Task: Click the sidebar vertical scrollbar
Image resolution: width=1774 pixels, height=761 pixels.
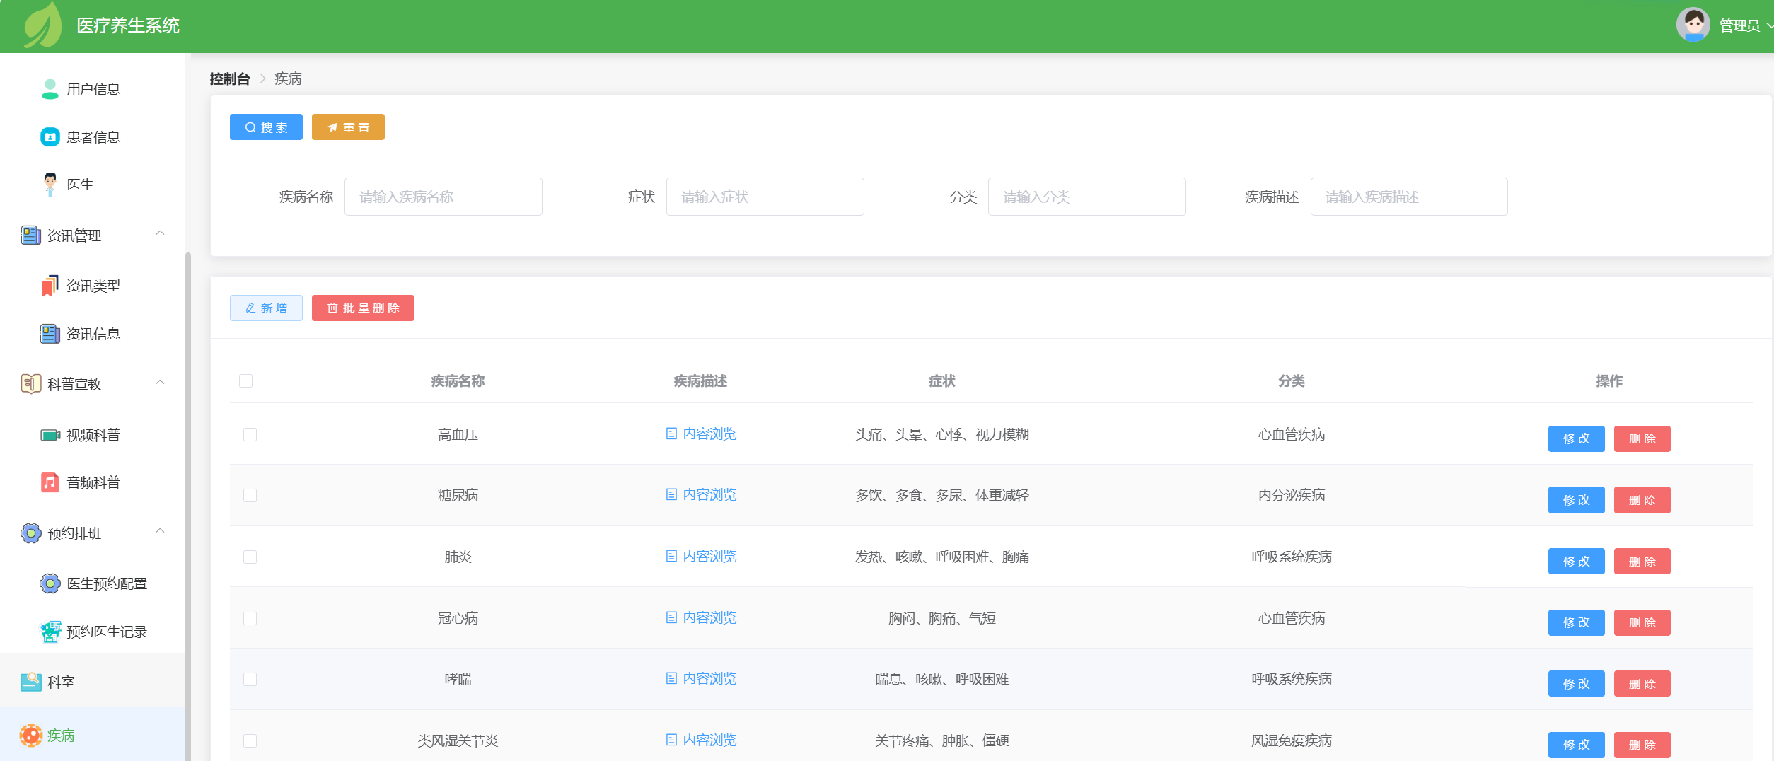Action: [x=188, y=506]
